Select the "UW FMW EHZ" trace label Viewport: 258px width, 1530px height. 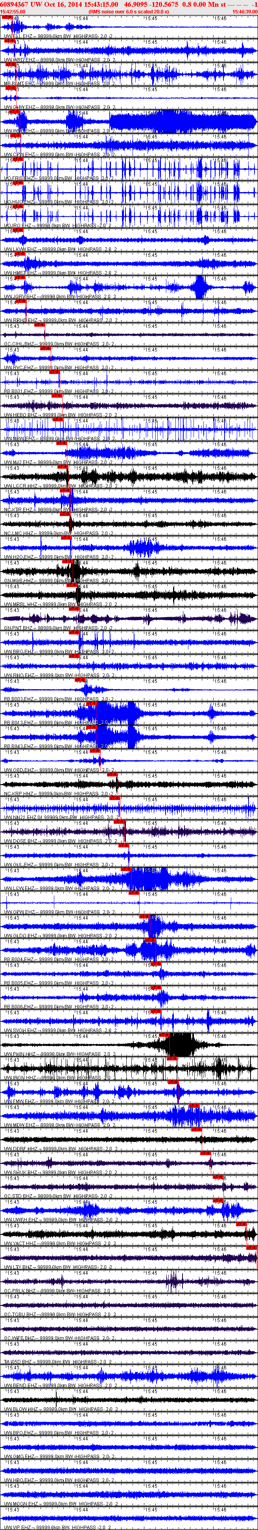pyautogui.click(x=60, y=1102)
